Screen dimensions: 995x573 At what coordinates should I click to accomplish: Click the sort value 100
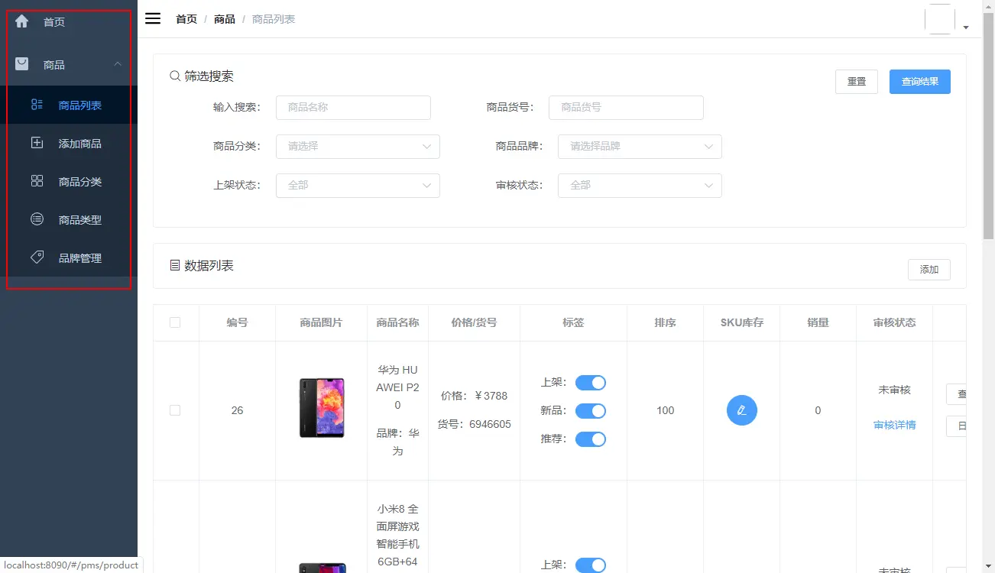[665, 410]
